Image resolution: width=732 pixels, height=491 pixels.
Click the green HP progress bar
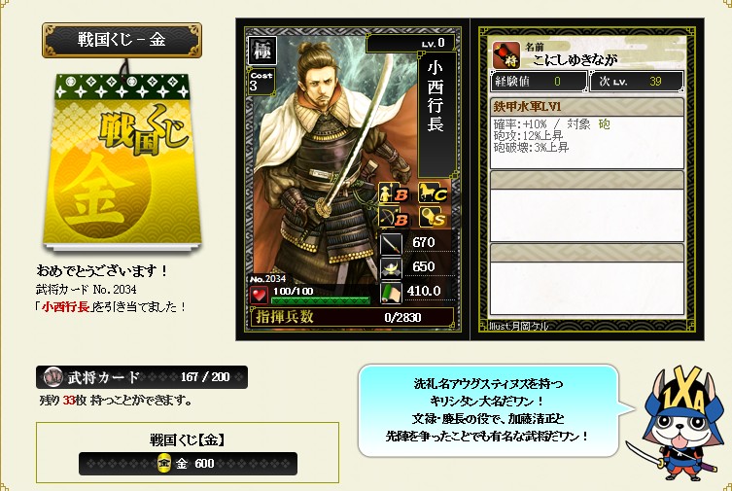320,300
